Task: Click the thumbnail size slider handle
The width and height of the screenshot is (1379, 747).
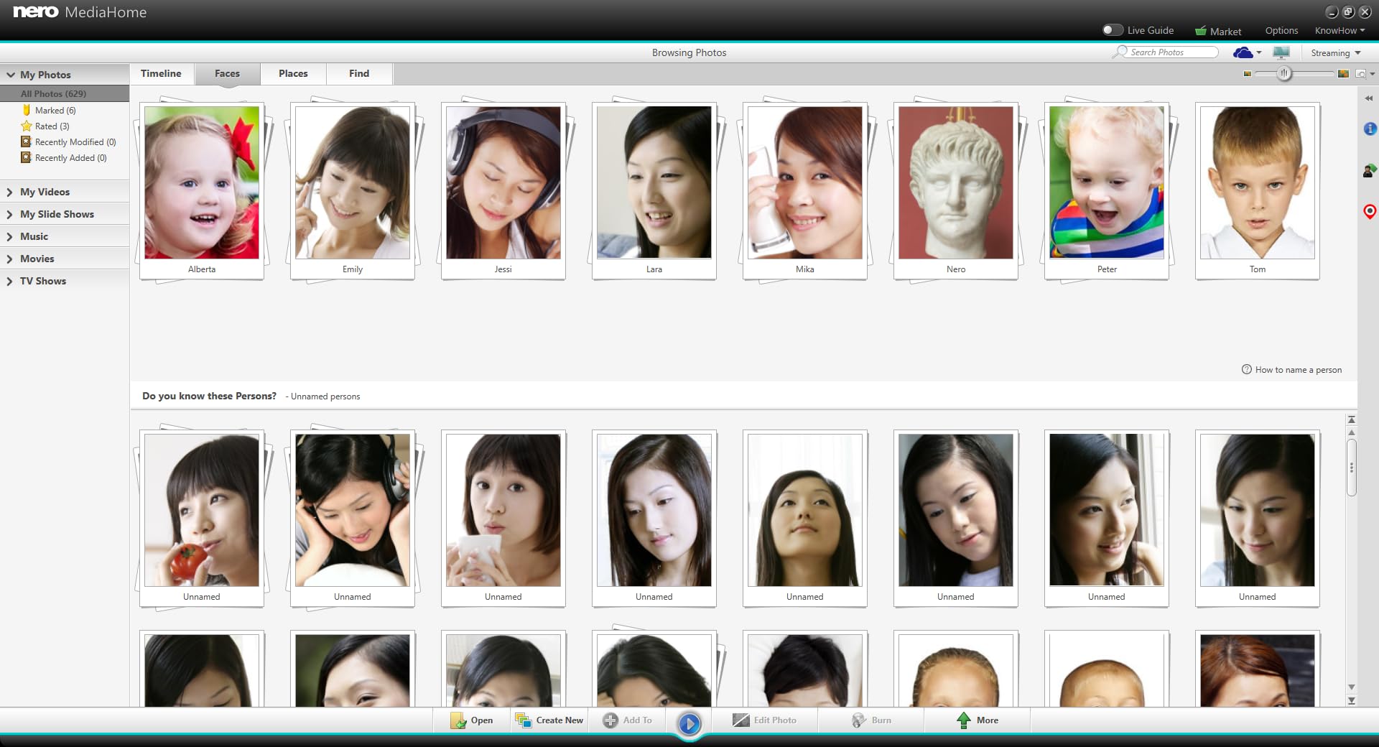Action: coord(1284,74)
